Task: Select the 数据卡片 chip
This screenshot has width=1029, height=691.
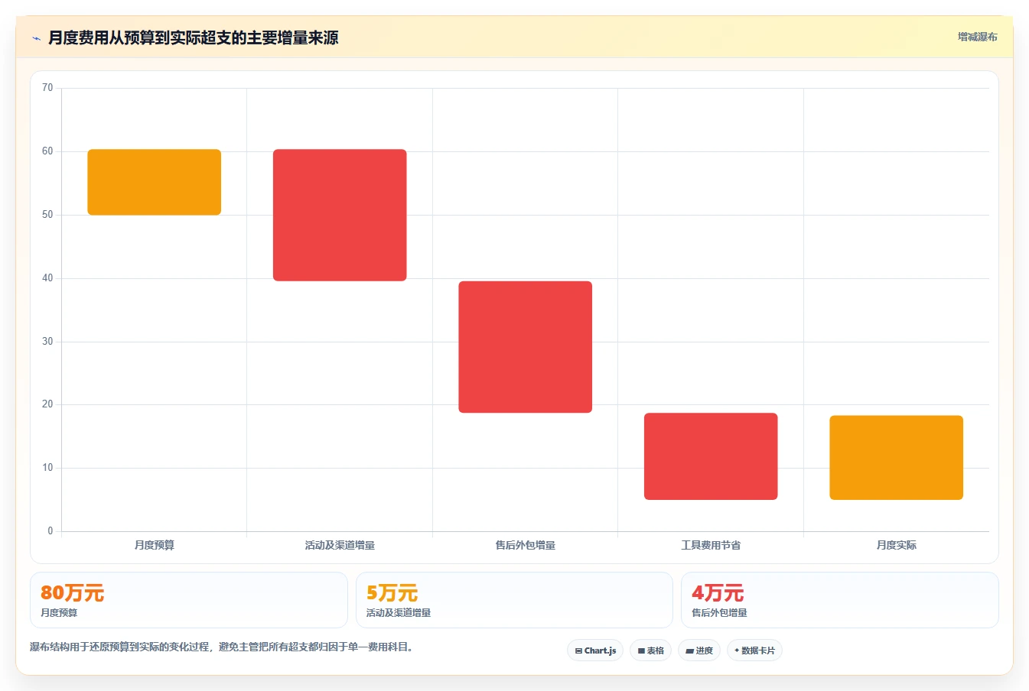Action: 754,650
